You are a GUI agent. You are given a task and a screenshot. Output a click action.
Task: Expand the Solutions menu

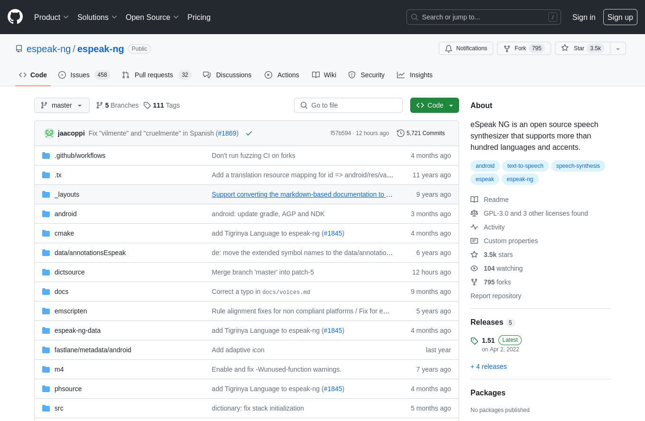click(x=97, y=17)
